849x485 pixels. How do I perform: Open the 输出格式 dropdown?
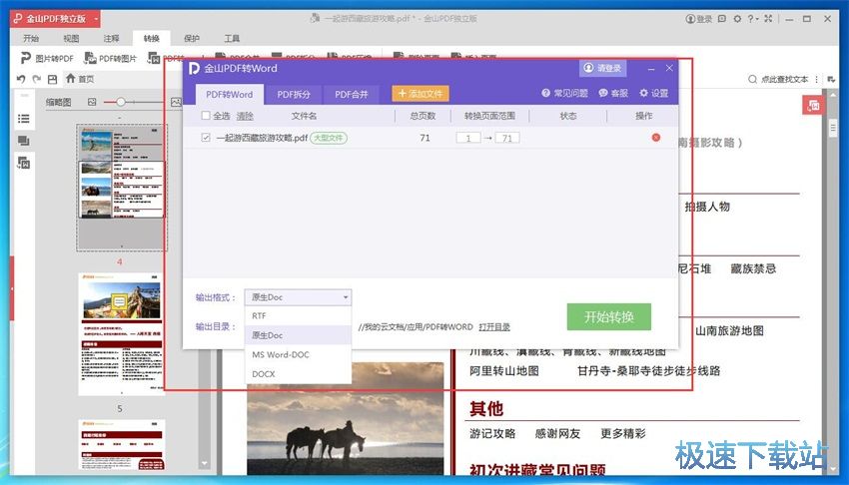point(298,296)
